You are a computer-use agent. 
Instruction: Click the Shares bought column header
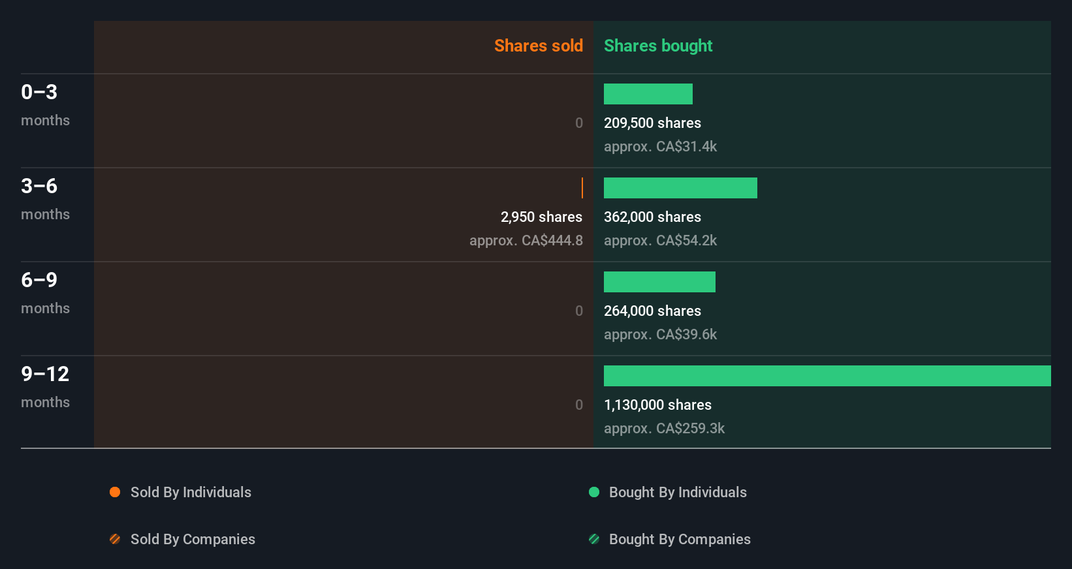pyautogui.click(x=658, y=46)
